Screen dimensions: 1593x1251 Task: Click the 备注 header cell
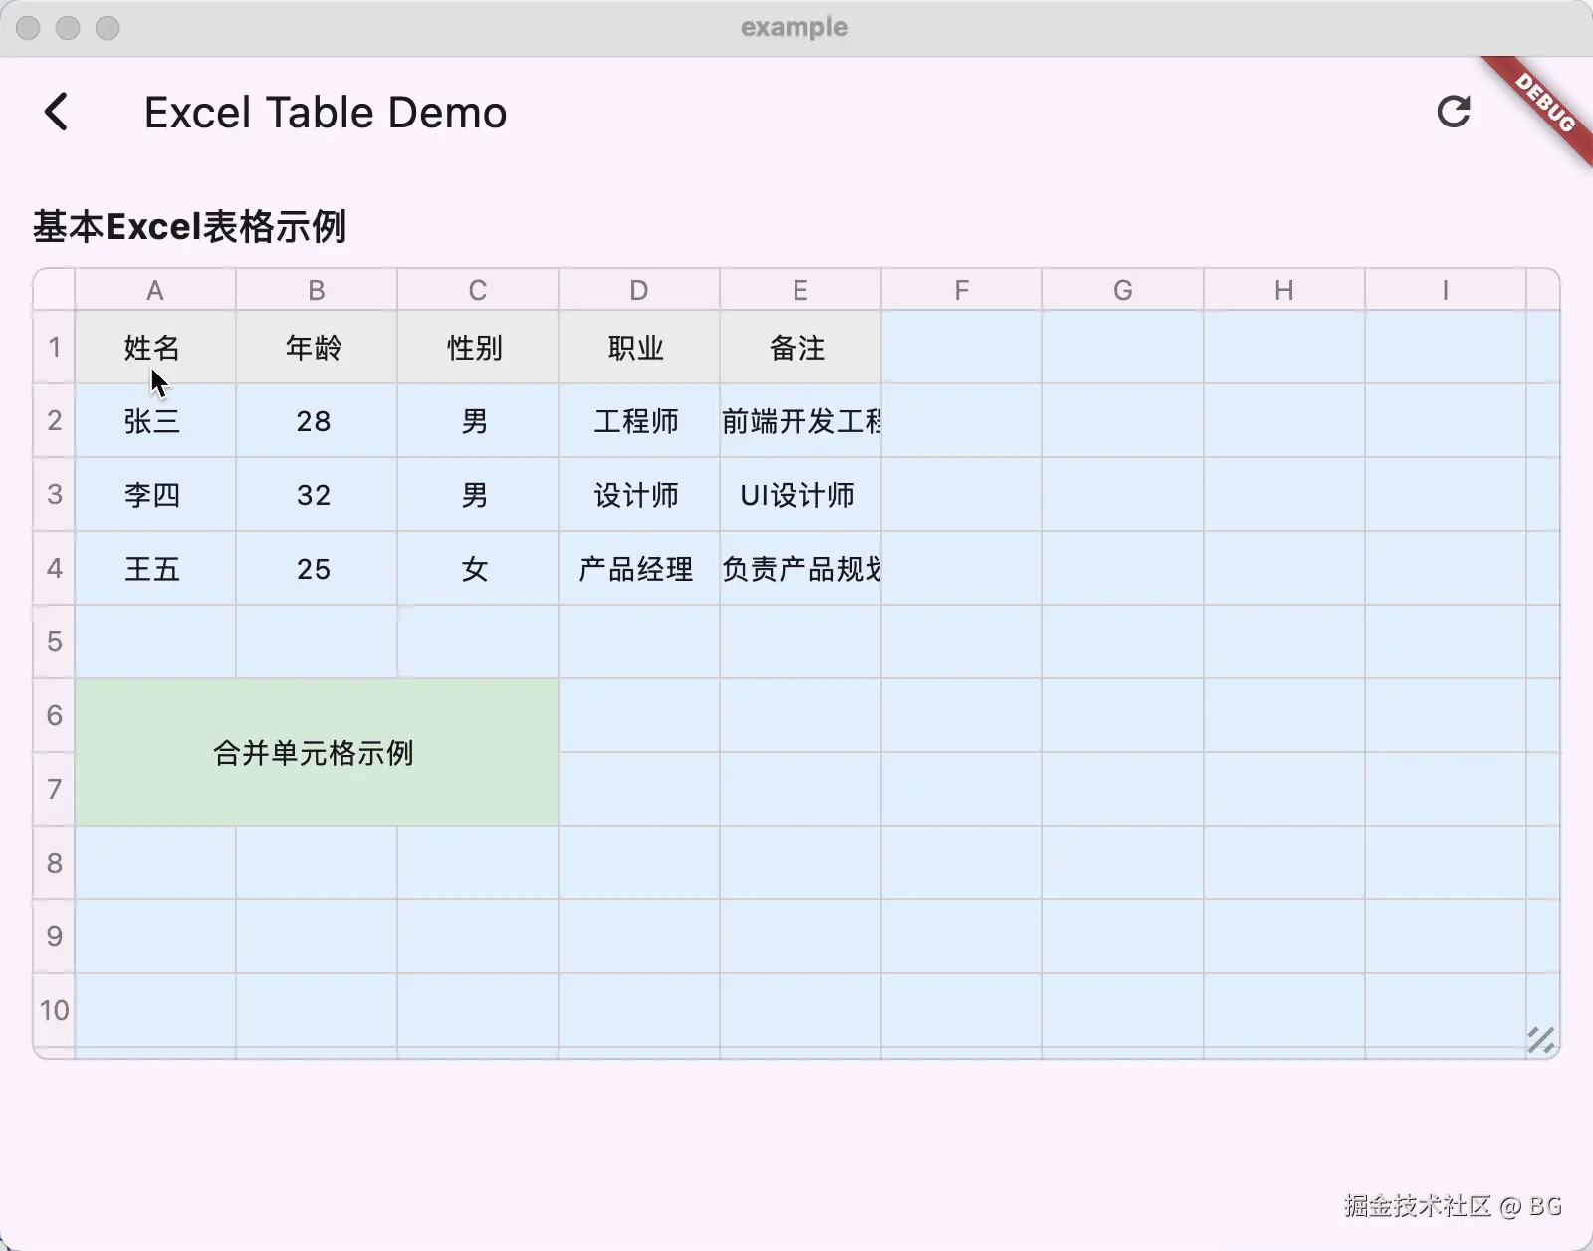[800, 347]
